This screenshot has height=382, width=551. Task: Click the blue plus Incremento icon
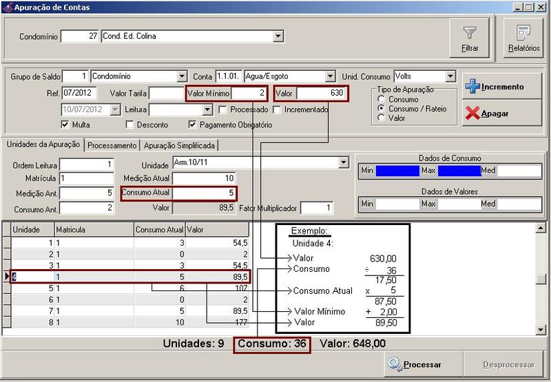pyautogui.click(x=472, y=87)
